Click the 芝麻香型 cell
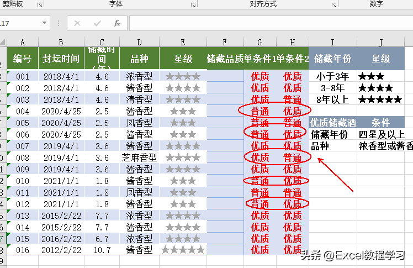This screenshot has width=413, height=268. [139, 157]
